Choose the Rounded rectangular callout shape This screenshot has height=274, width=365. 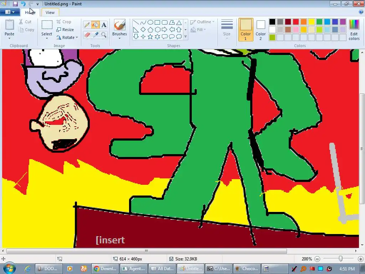165,37
